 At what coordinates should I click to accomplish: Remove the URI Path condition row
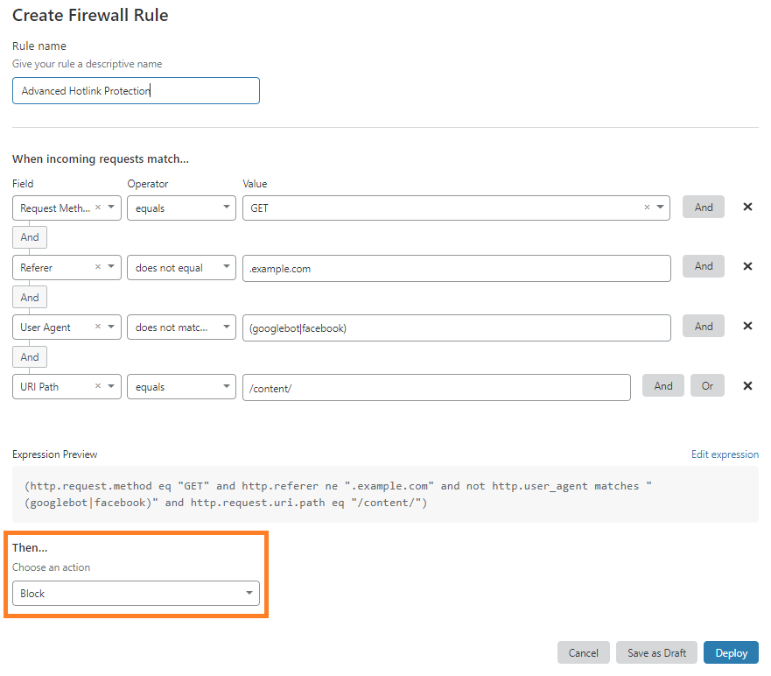(x=746, y=385)
